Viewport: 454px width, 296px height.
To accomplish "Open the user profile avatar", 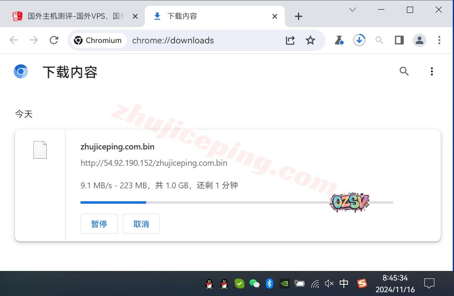I will point(419,40).
